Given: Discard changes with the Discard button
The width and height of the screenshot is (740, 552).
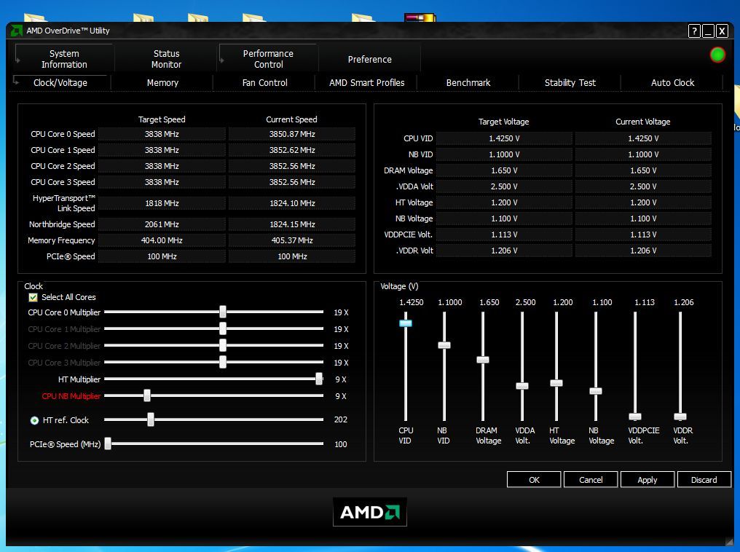Looking at the screenshot, I should (x=704, y=480).
